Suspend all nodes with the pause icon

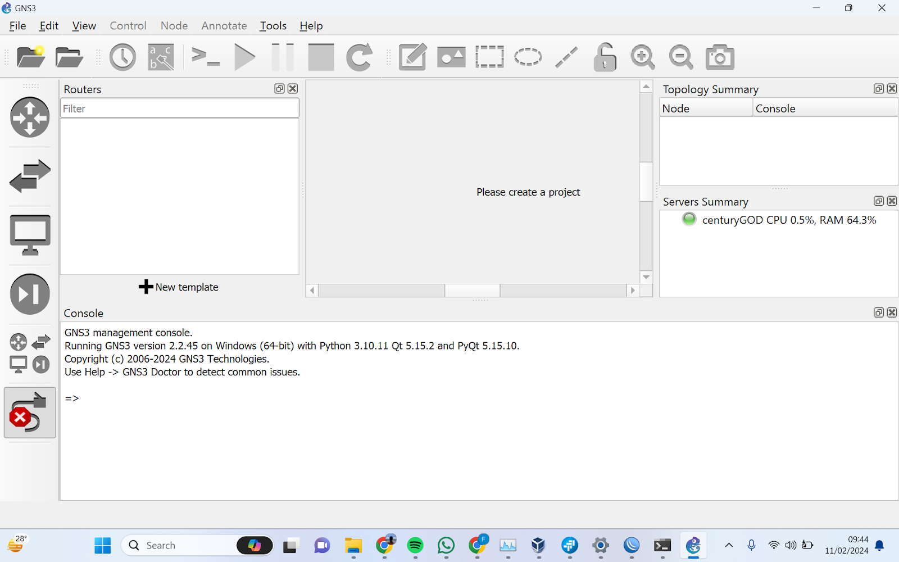tap(283, 57)
